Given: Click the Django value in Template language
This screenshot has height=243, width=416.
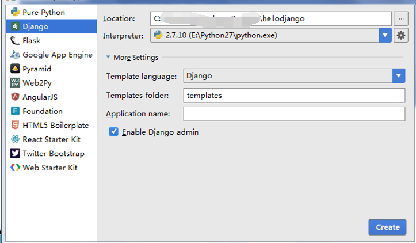Looking at the screenshot, I should click(x=199, y=76).
